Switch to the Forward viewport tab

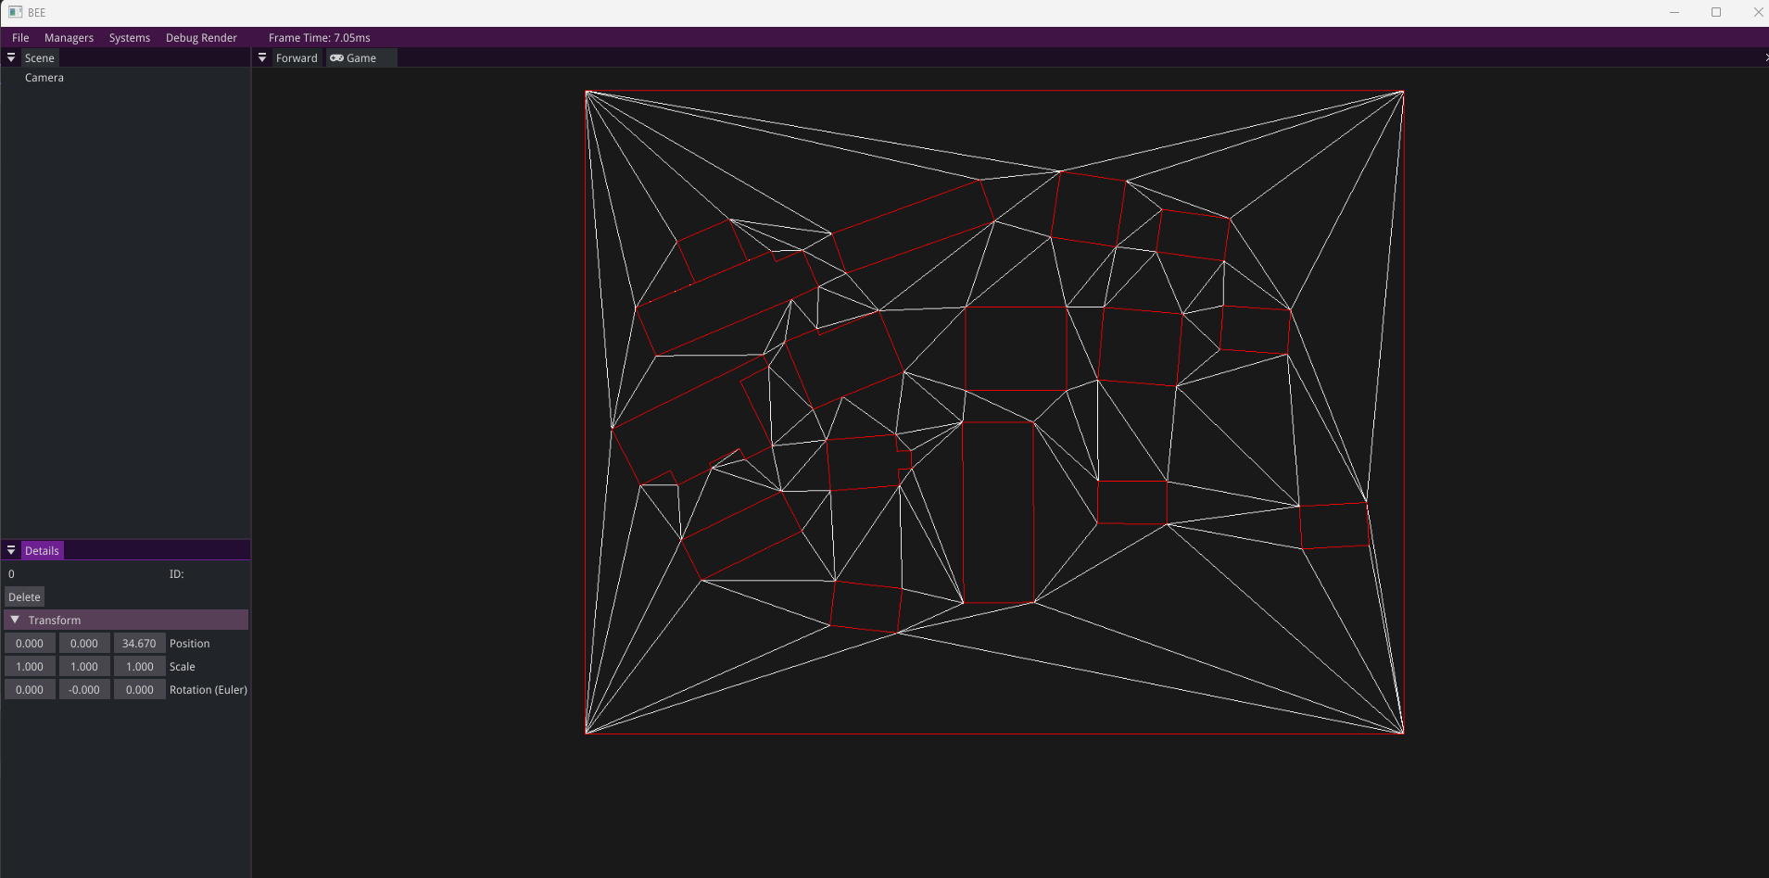296,57
